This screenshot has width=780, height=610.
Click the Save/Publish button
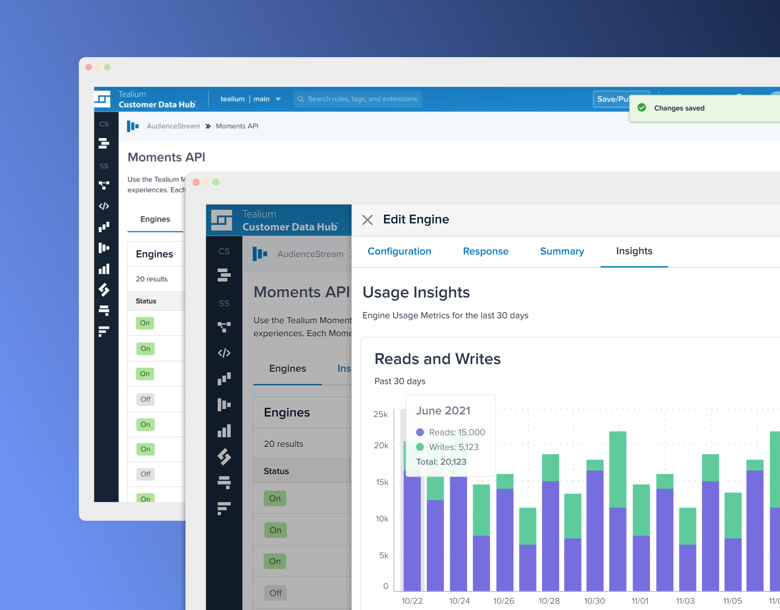click(x=612, y=99)
